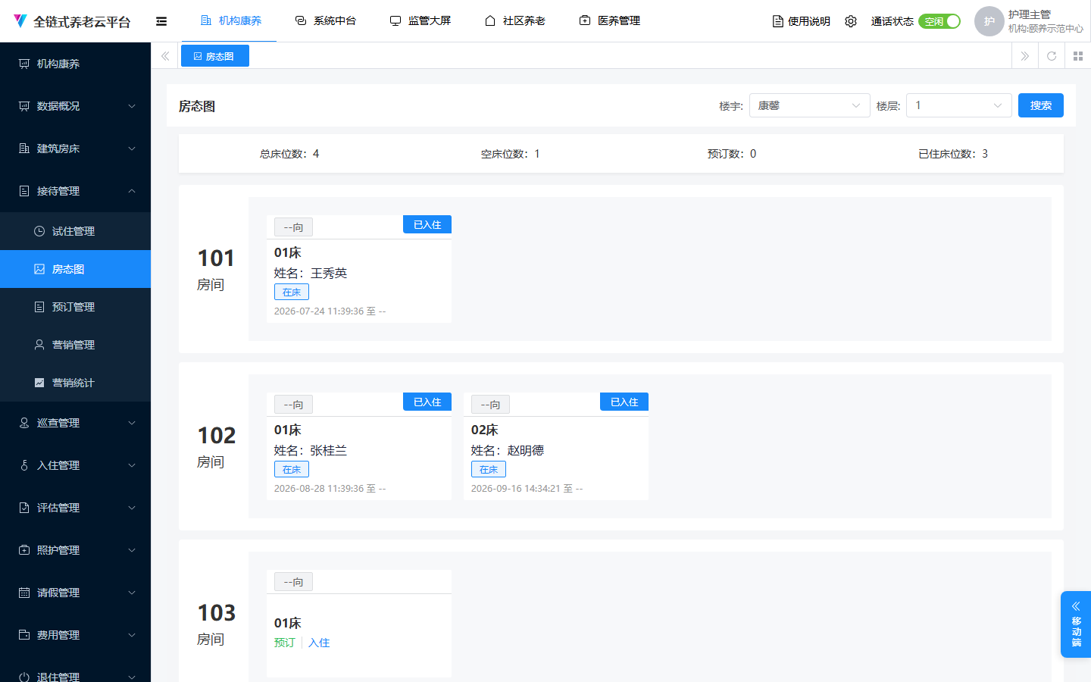This screenshot has height=682, width=1091.
Task: Expand the 建筑房床 menu
Action: (x=76, y=149)
